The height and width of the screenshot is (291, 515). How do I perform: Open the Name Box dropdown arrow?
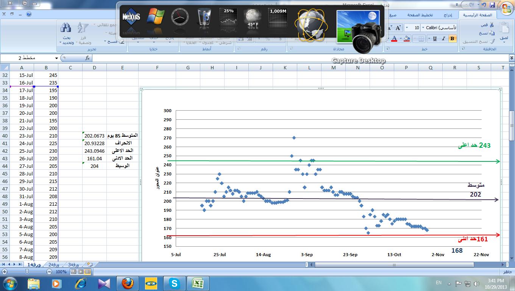(56, 58)
